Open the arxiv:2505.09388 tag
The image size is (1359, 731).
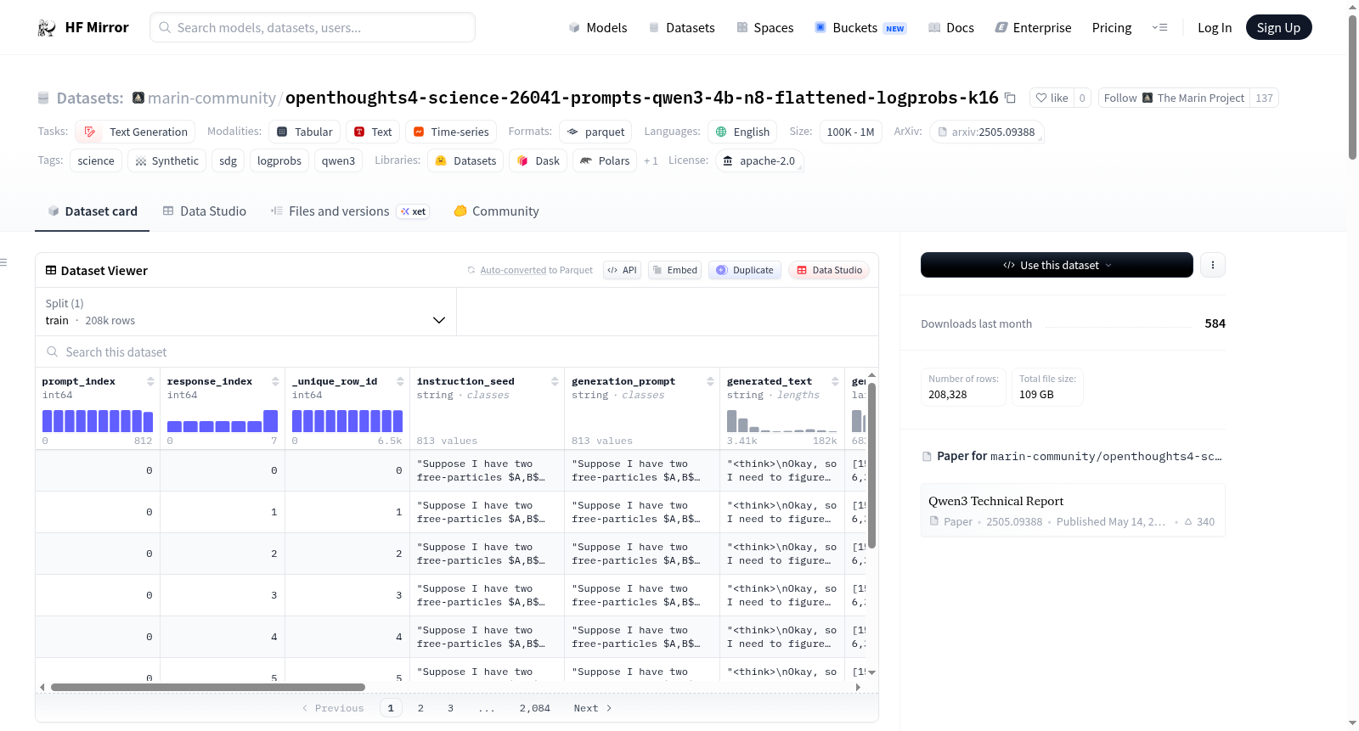[986, 132]
